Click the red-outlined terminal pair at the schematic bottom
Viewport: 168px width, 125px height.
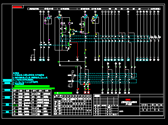click(87, 93)
